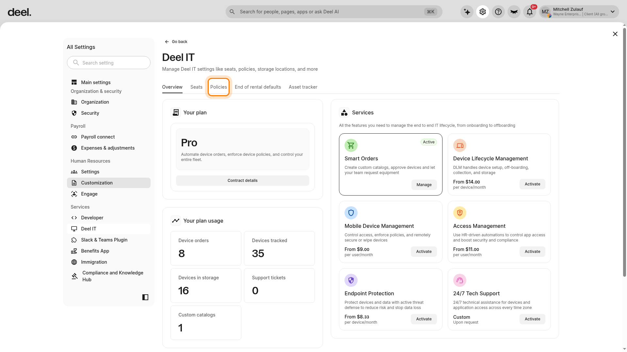Open Payroll connect settings

tap(109, 137)
